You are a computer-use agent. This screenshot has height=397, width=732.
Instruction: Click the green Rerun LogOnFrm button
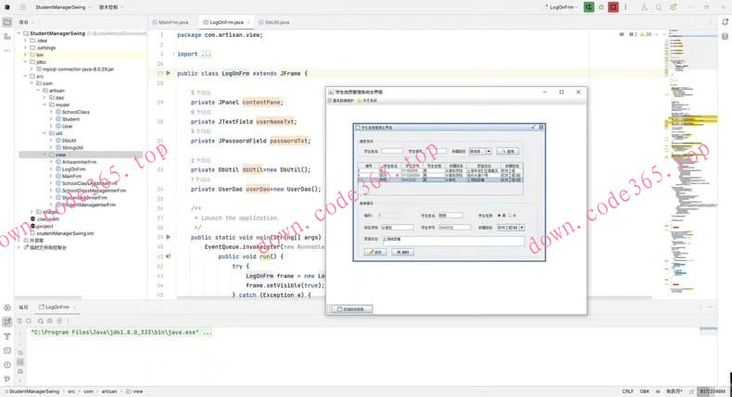point(587,7)
